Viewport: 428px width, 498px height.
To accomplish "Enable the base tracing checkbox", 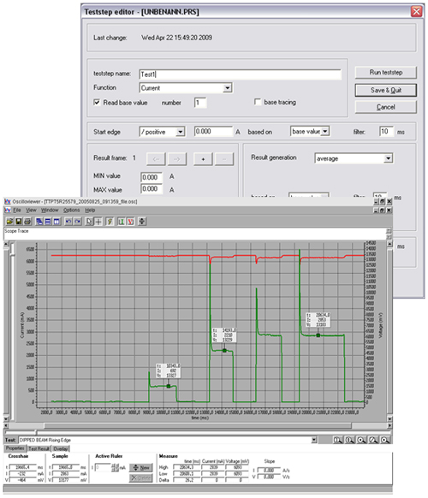I will [x=258, y=102].
